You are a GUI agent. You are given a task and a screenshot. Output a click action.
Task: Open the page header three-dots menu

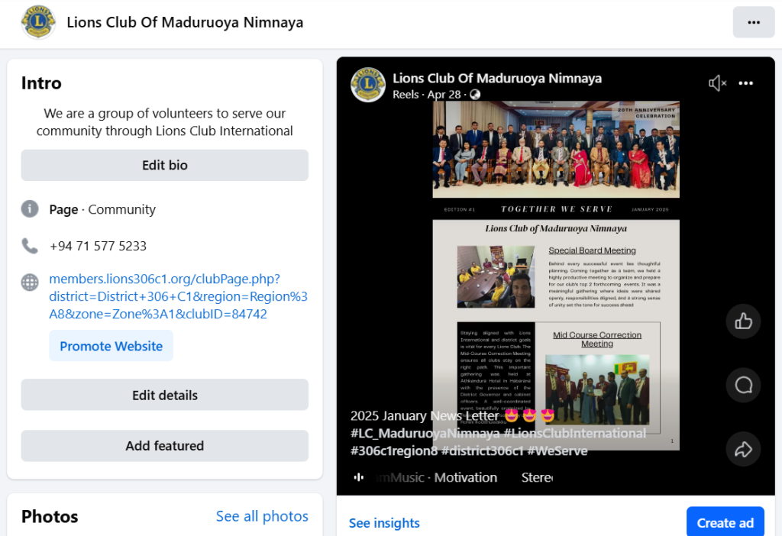pos(753,22)
